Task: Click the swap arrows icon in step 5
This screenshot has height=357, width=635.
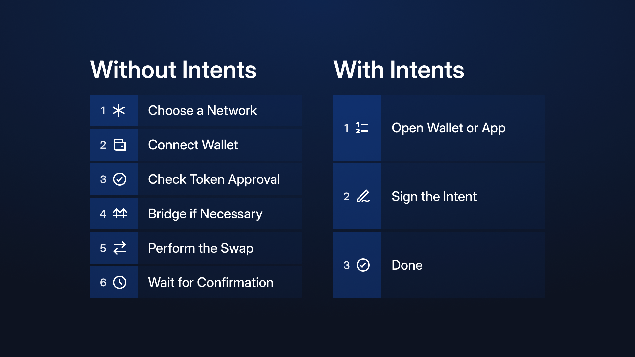Action: pos(120,248)
